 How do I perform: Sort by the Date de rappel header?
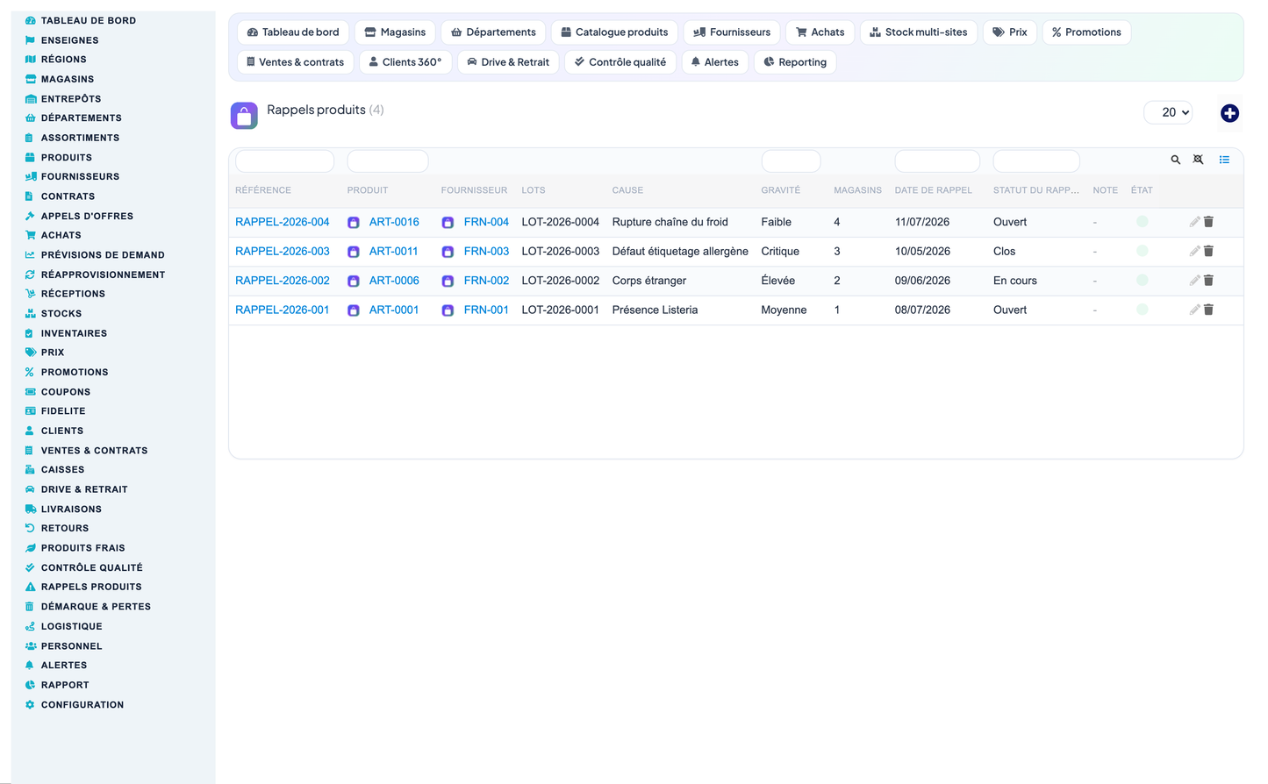click(934, 190)
